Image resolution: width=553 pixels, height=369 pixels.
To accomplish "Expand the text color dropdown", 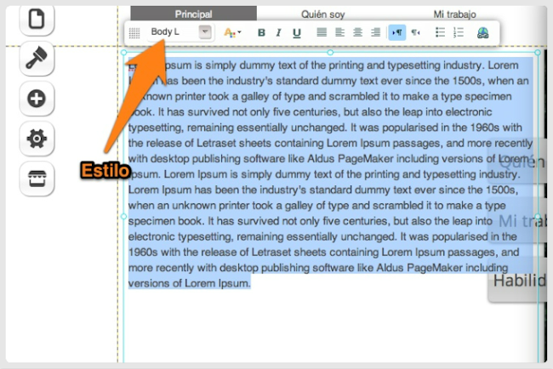I will coord(231,33).
